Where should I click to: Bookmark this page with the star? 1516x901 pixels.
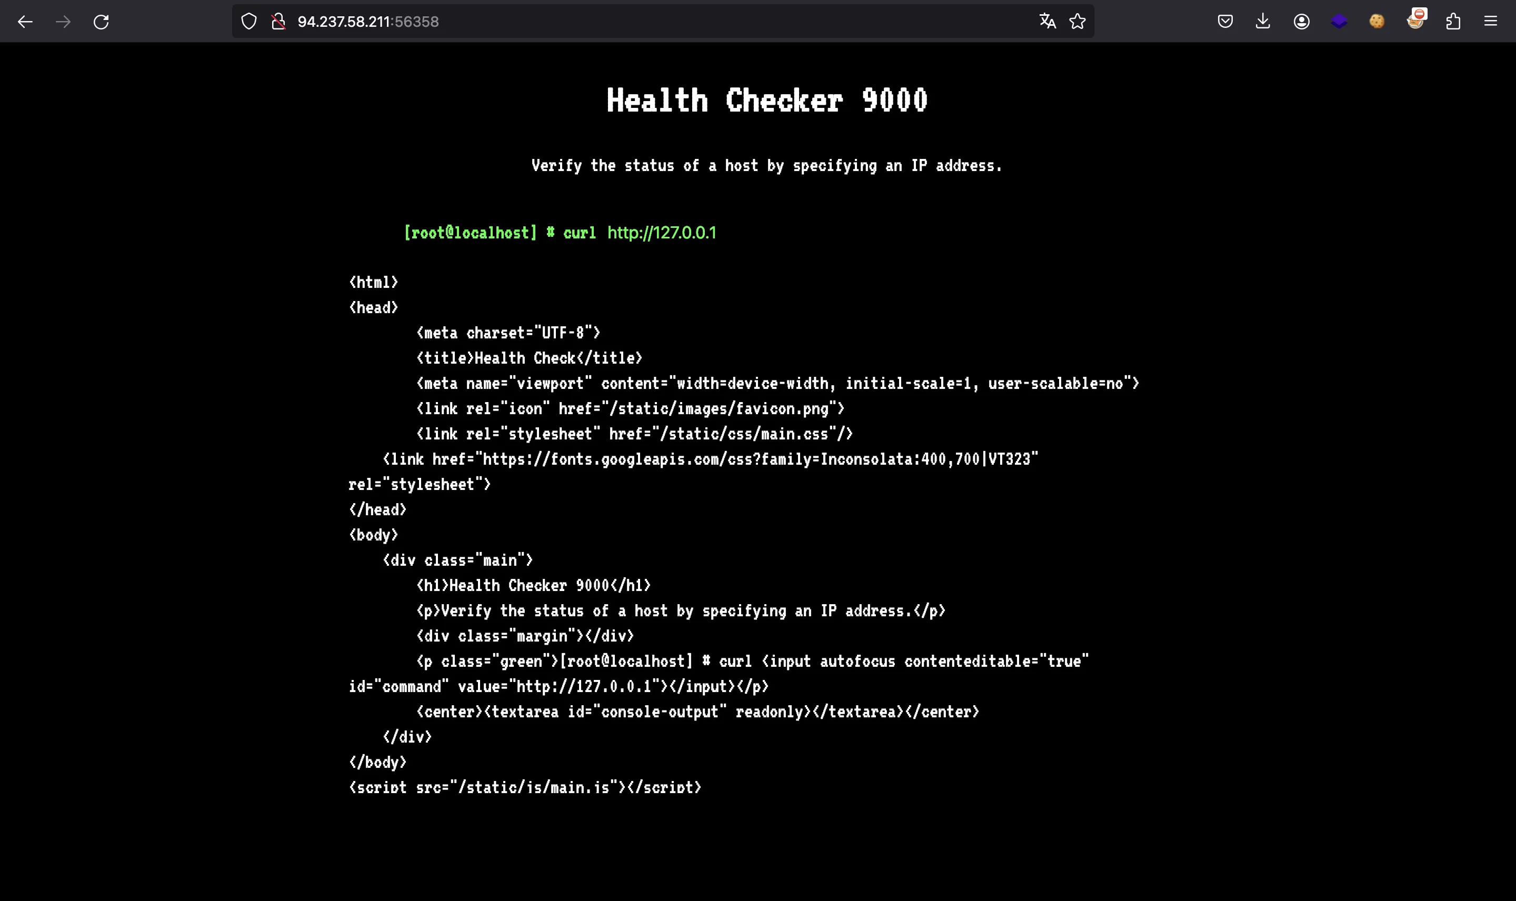(1078, 22)
